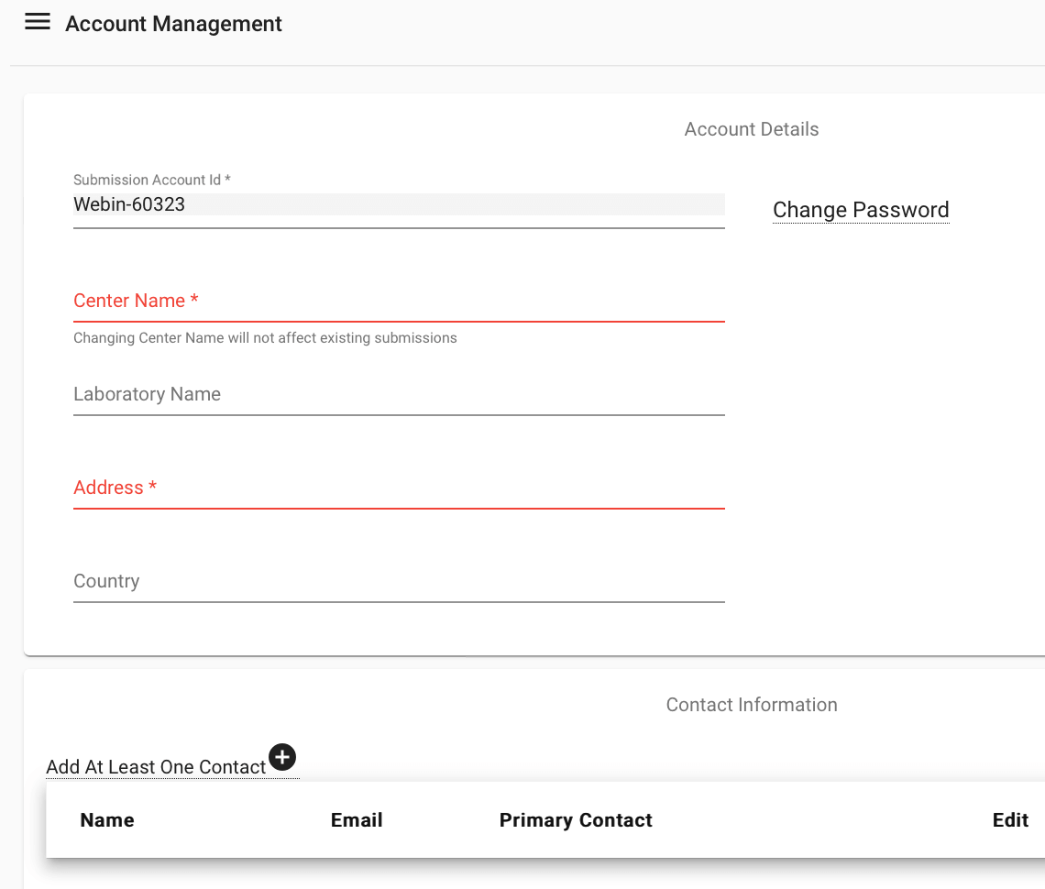Image resolution: width=1045 pixels, height=889 pixels.
Task: Open the Change Password link
Action: (x=861, y=210)
